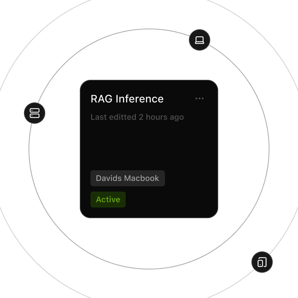Click the word Davids in the device tag
The width and height of the screenshot is (298, 298).
[108, 178]
